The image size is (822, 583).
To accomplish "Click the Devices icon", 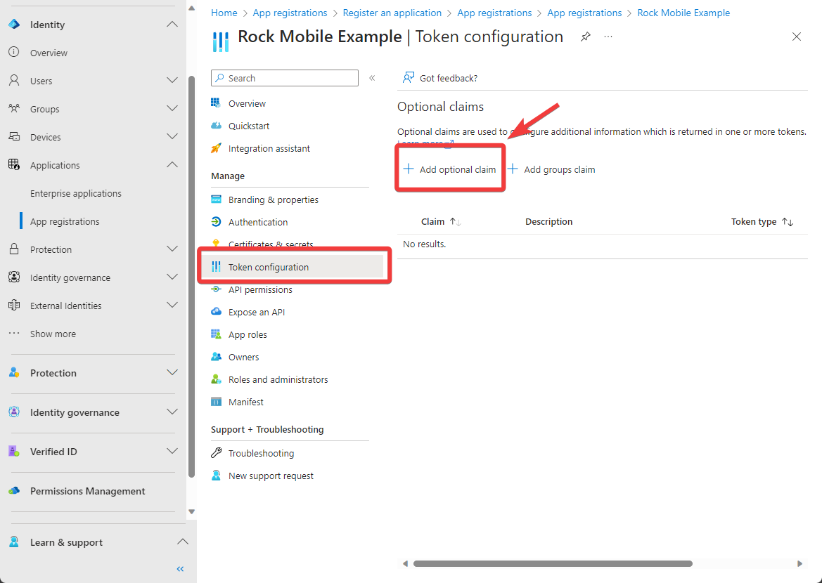I will click(x=14, y=137).
